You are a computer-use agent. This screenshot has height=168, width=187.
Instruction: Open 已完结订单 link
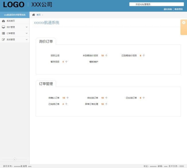[x=54, y=104]
